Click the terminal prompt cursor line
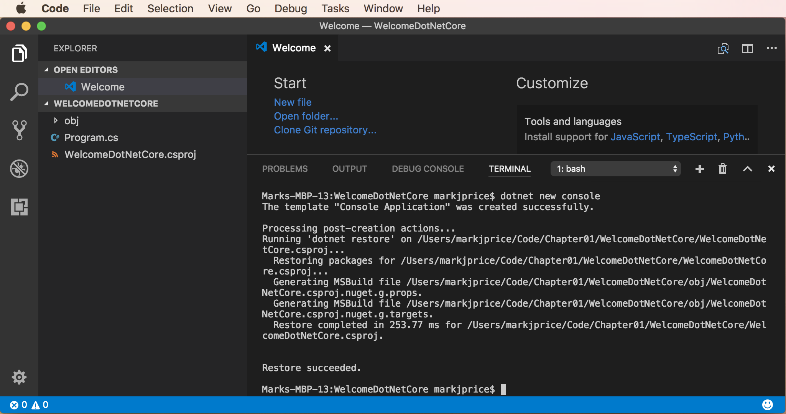This screenshot has height=414, width=786. click(x=384, y=389)
